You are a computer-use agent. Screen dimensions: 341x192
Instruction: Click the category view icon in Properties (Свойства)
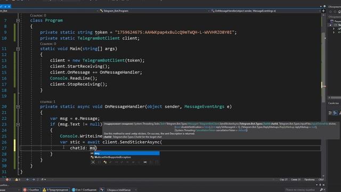coord(330,113)
